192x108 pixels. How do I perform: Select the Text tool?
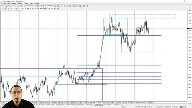click(22, 8)
